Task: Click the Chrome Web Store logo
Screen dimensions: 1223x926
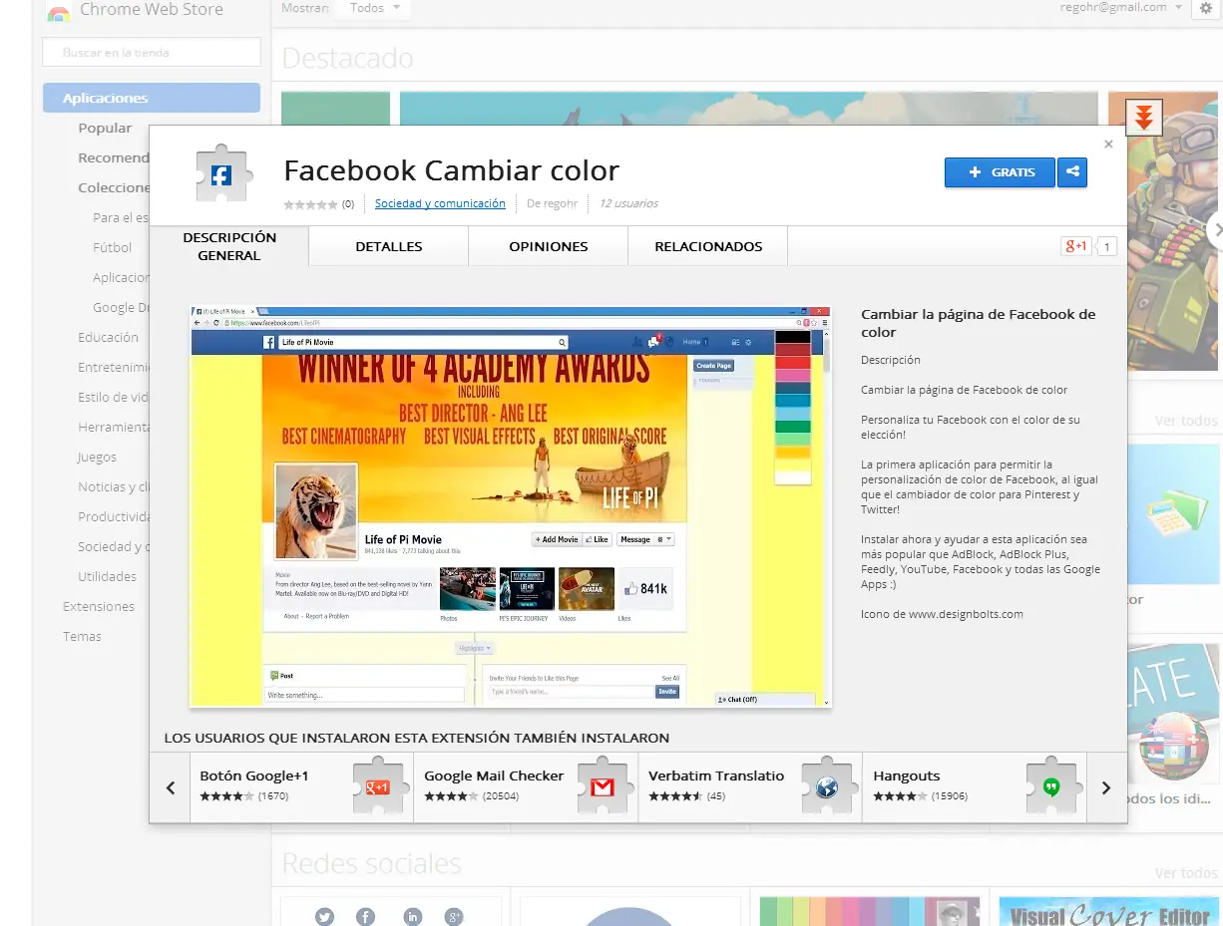Action: (59, 12)
